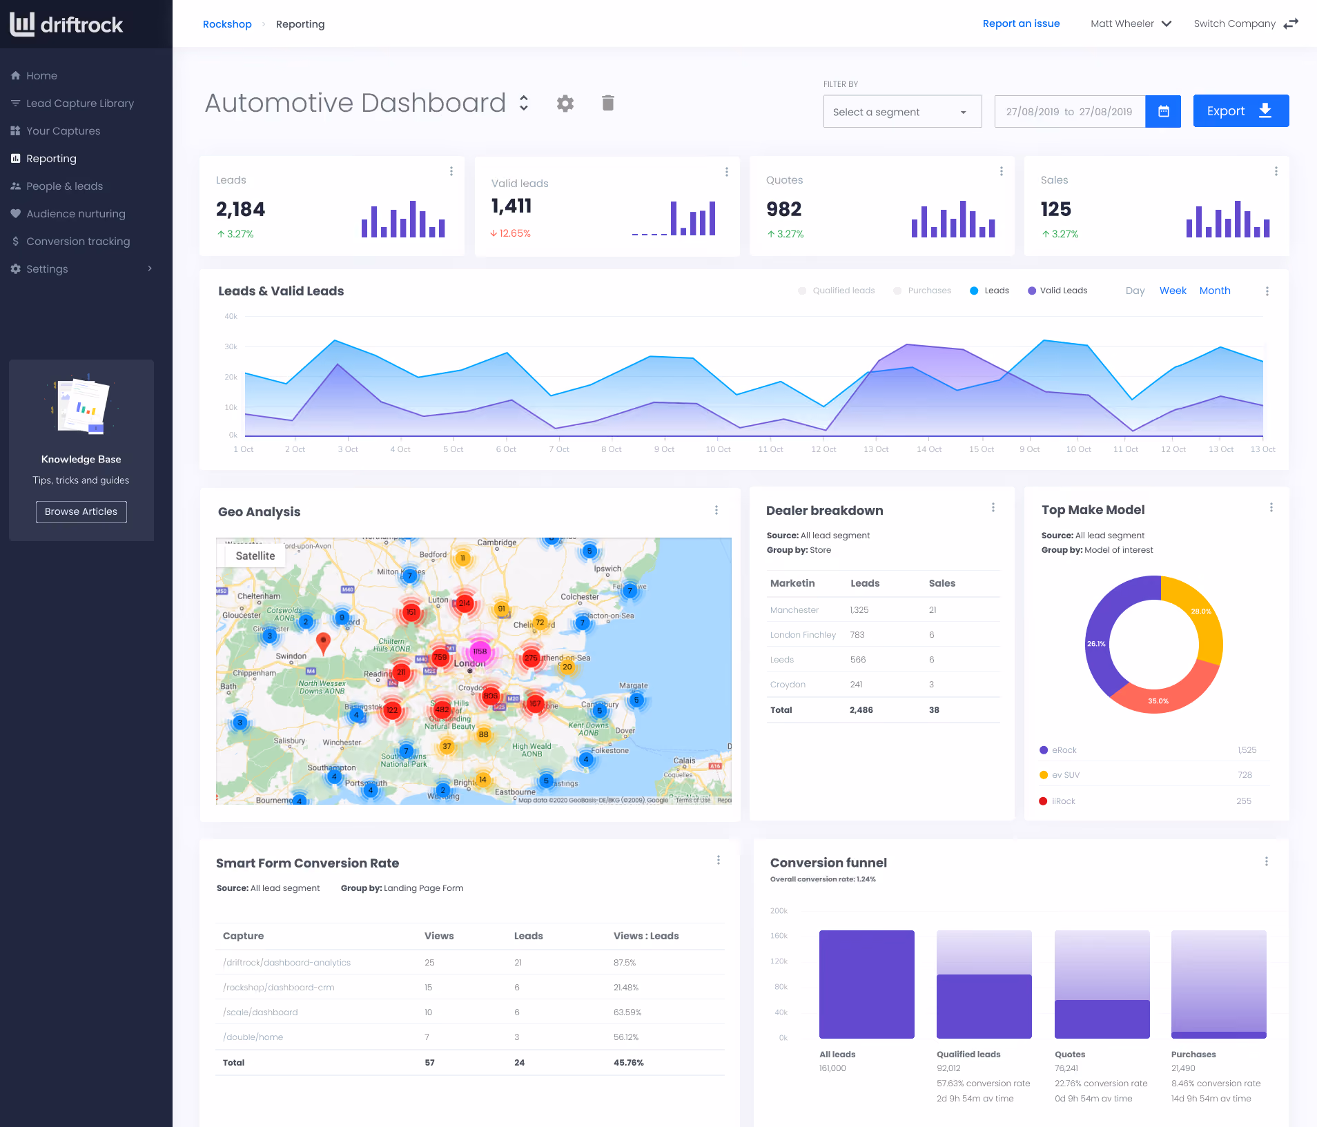The height and width of the screenshot is (1127, 1317).
Task: Select Week view for chart
Action: tap(1173, 291)
